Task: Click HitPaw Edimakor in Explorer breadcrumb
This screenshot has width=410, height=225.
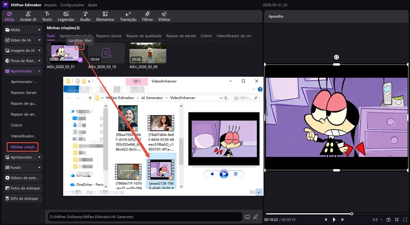Action: [120, 98]
